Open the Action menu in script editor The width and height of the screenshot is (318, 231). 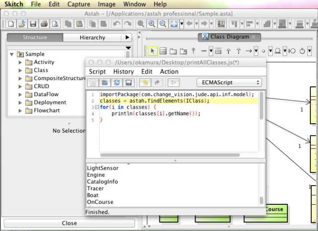click(169, 72)
